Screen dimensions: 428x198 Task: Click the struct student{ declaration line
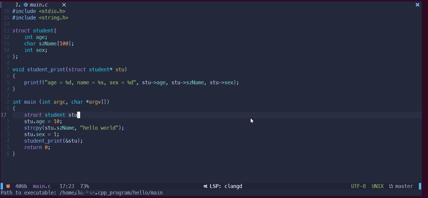pos(34,31)
